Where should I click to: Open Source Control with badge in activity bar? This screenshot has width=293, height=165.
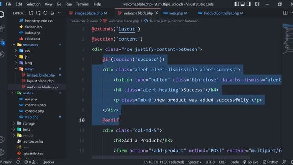pos(2,42)
